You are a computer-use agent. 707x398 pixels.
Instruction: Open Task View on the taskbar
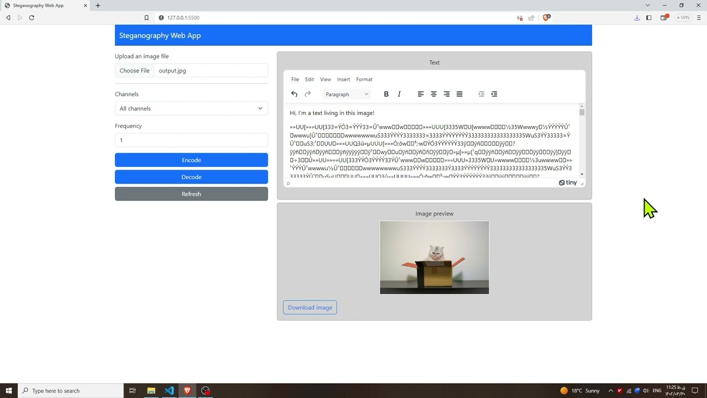point(133,391)
